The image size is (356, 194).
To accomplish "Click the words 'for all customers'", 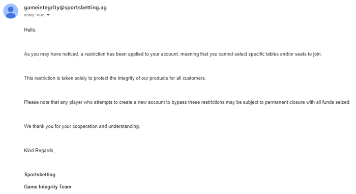I will 188,78.
